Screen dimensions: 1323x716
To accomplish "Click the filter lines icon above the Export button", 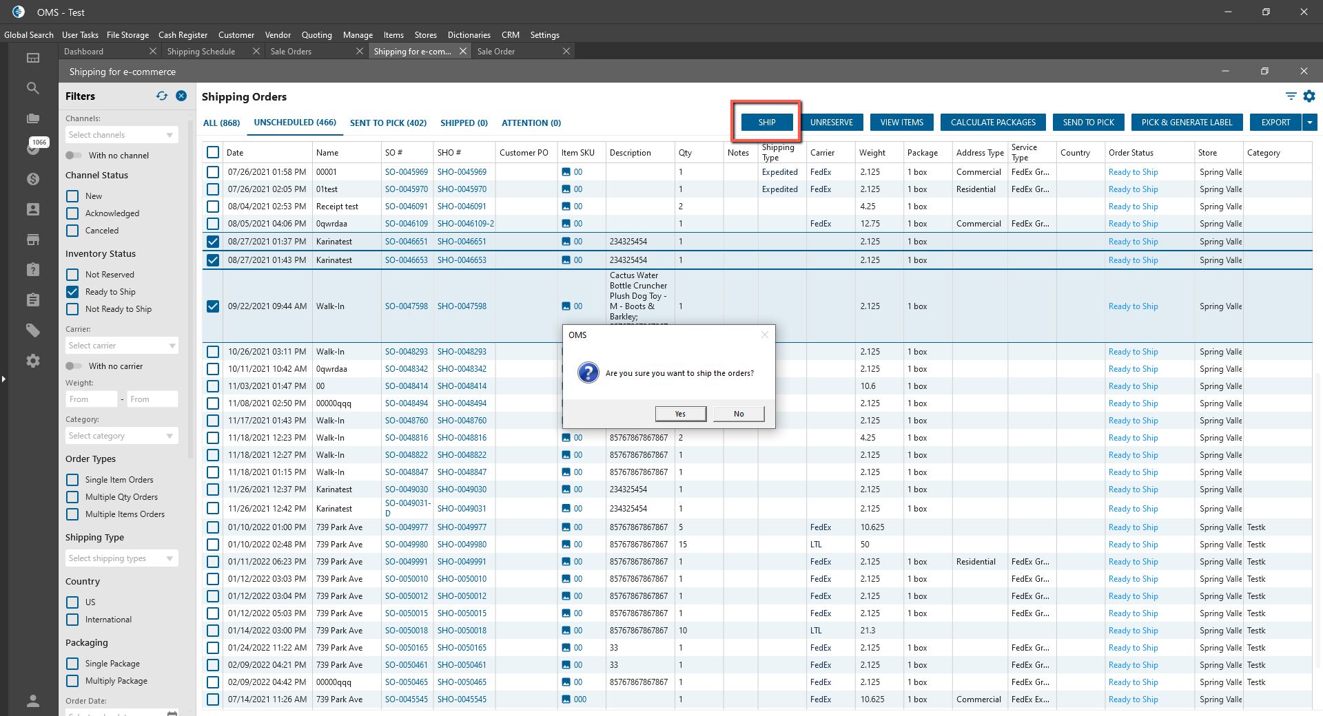I will (x=1291, y=96).
